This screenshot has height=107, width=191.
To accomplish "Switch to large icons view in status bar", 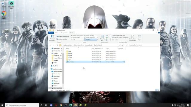I will click(x=158, y=90).
